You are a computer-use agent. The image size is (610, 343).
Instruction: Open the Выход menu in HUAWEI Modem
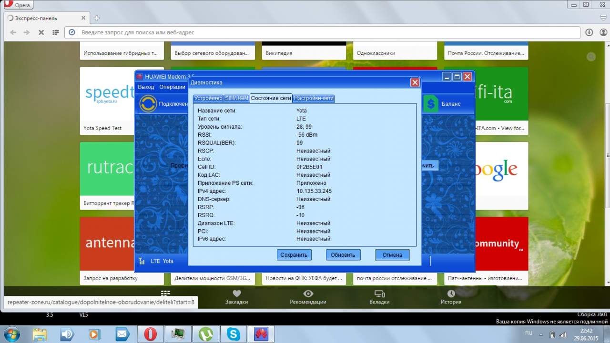(146, 87)
